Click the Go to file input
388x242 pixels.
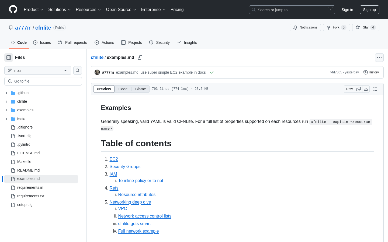43,81
